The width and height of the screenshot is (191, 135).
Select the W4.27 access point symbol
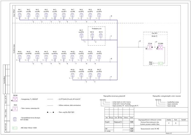[x=99, y=75]
